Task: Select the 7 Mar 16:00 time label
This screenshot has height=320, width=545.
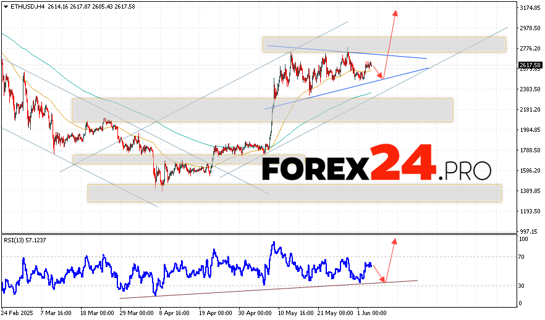Action: pyautogui.click(x=56, y=313)
